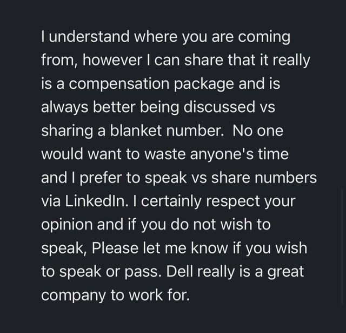Screen dimensions: 346x333
Task: Click the word "understand" on the first line
Action: pos(89,36)
